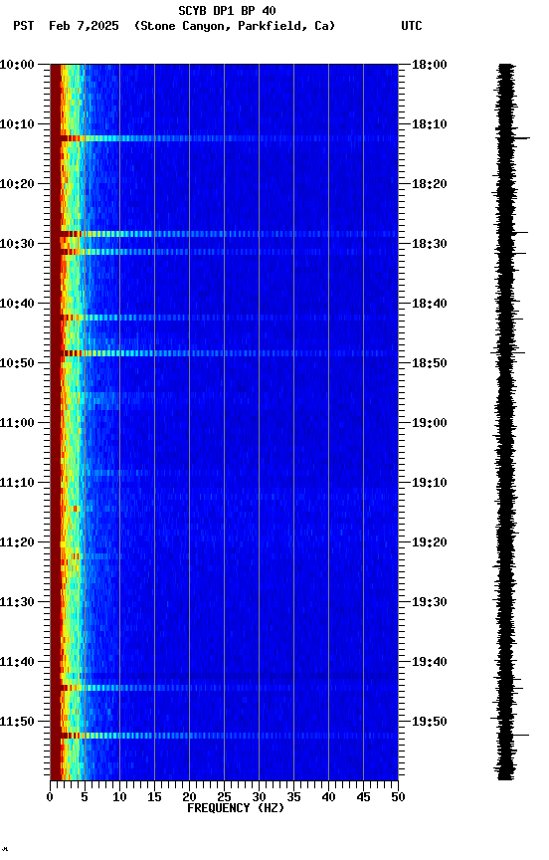Click the 45 Hz frequency tick label
The height and width of the screenshot is (860, 549).
tap(363, 797)
